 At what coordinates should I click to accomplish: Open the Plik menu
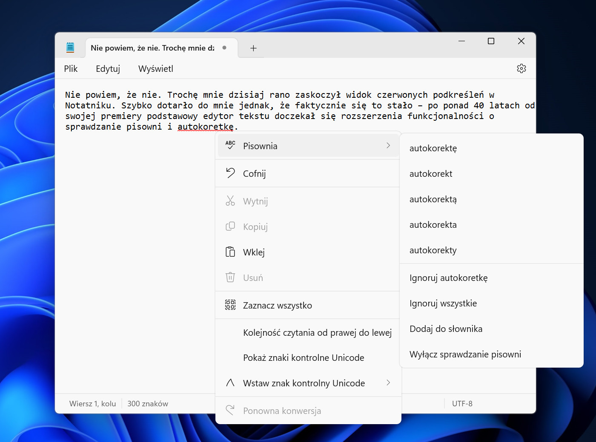coord(71,68)
